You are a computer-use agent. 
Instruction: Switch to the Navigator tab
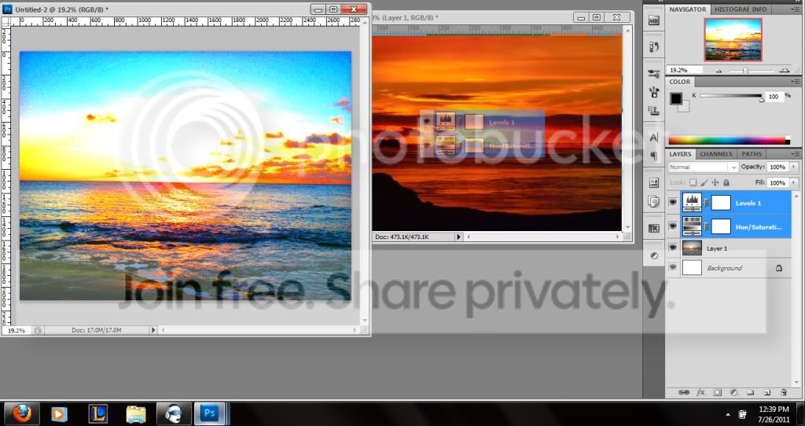pyautogui.click(x=688, y=9)
